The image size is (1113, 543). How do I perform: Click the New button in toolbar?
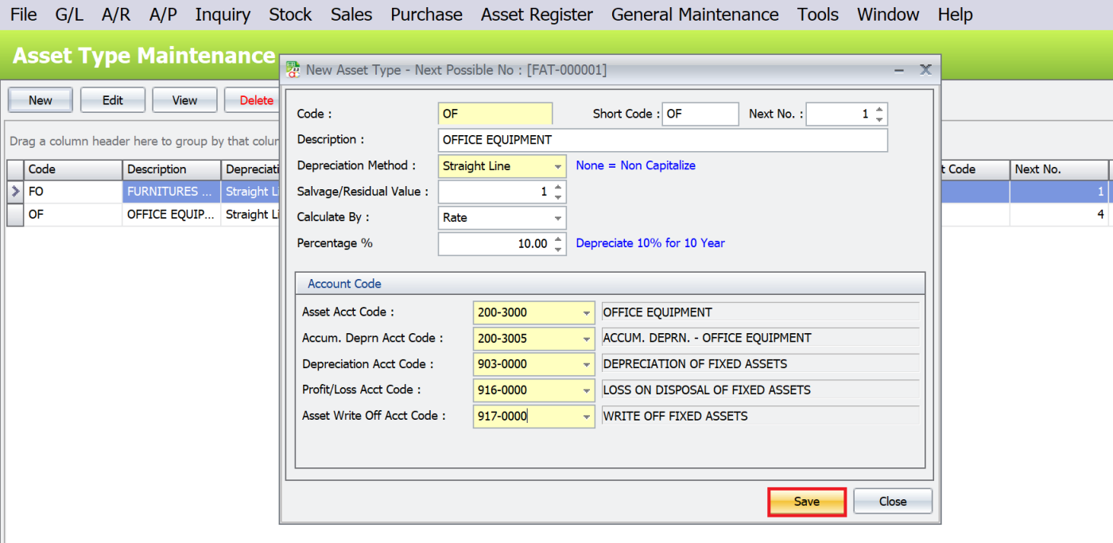point(41,100)
